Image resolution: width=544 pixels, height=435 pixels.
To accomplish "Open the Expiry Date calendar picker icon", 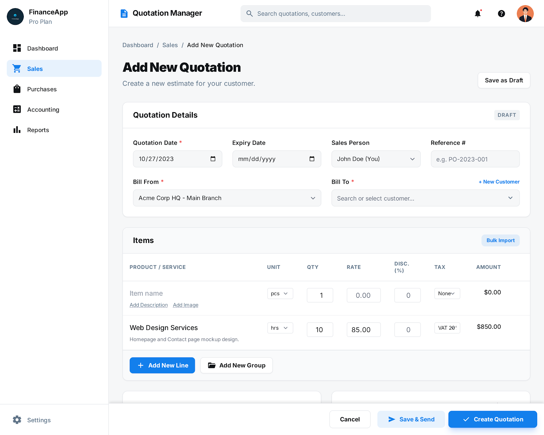I will 312,159.
